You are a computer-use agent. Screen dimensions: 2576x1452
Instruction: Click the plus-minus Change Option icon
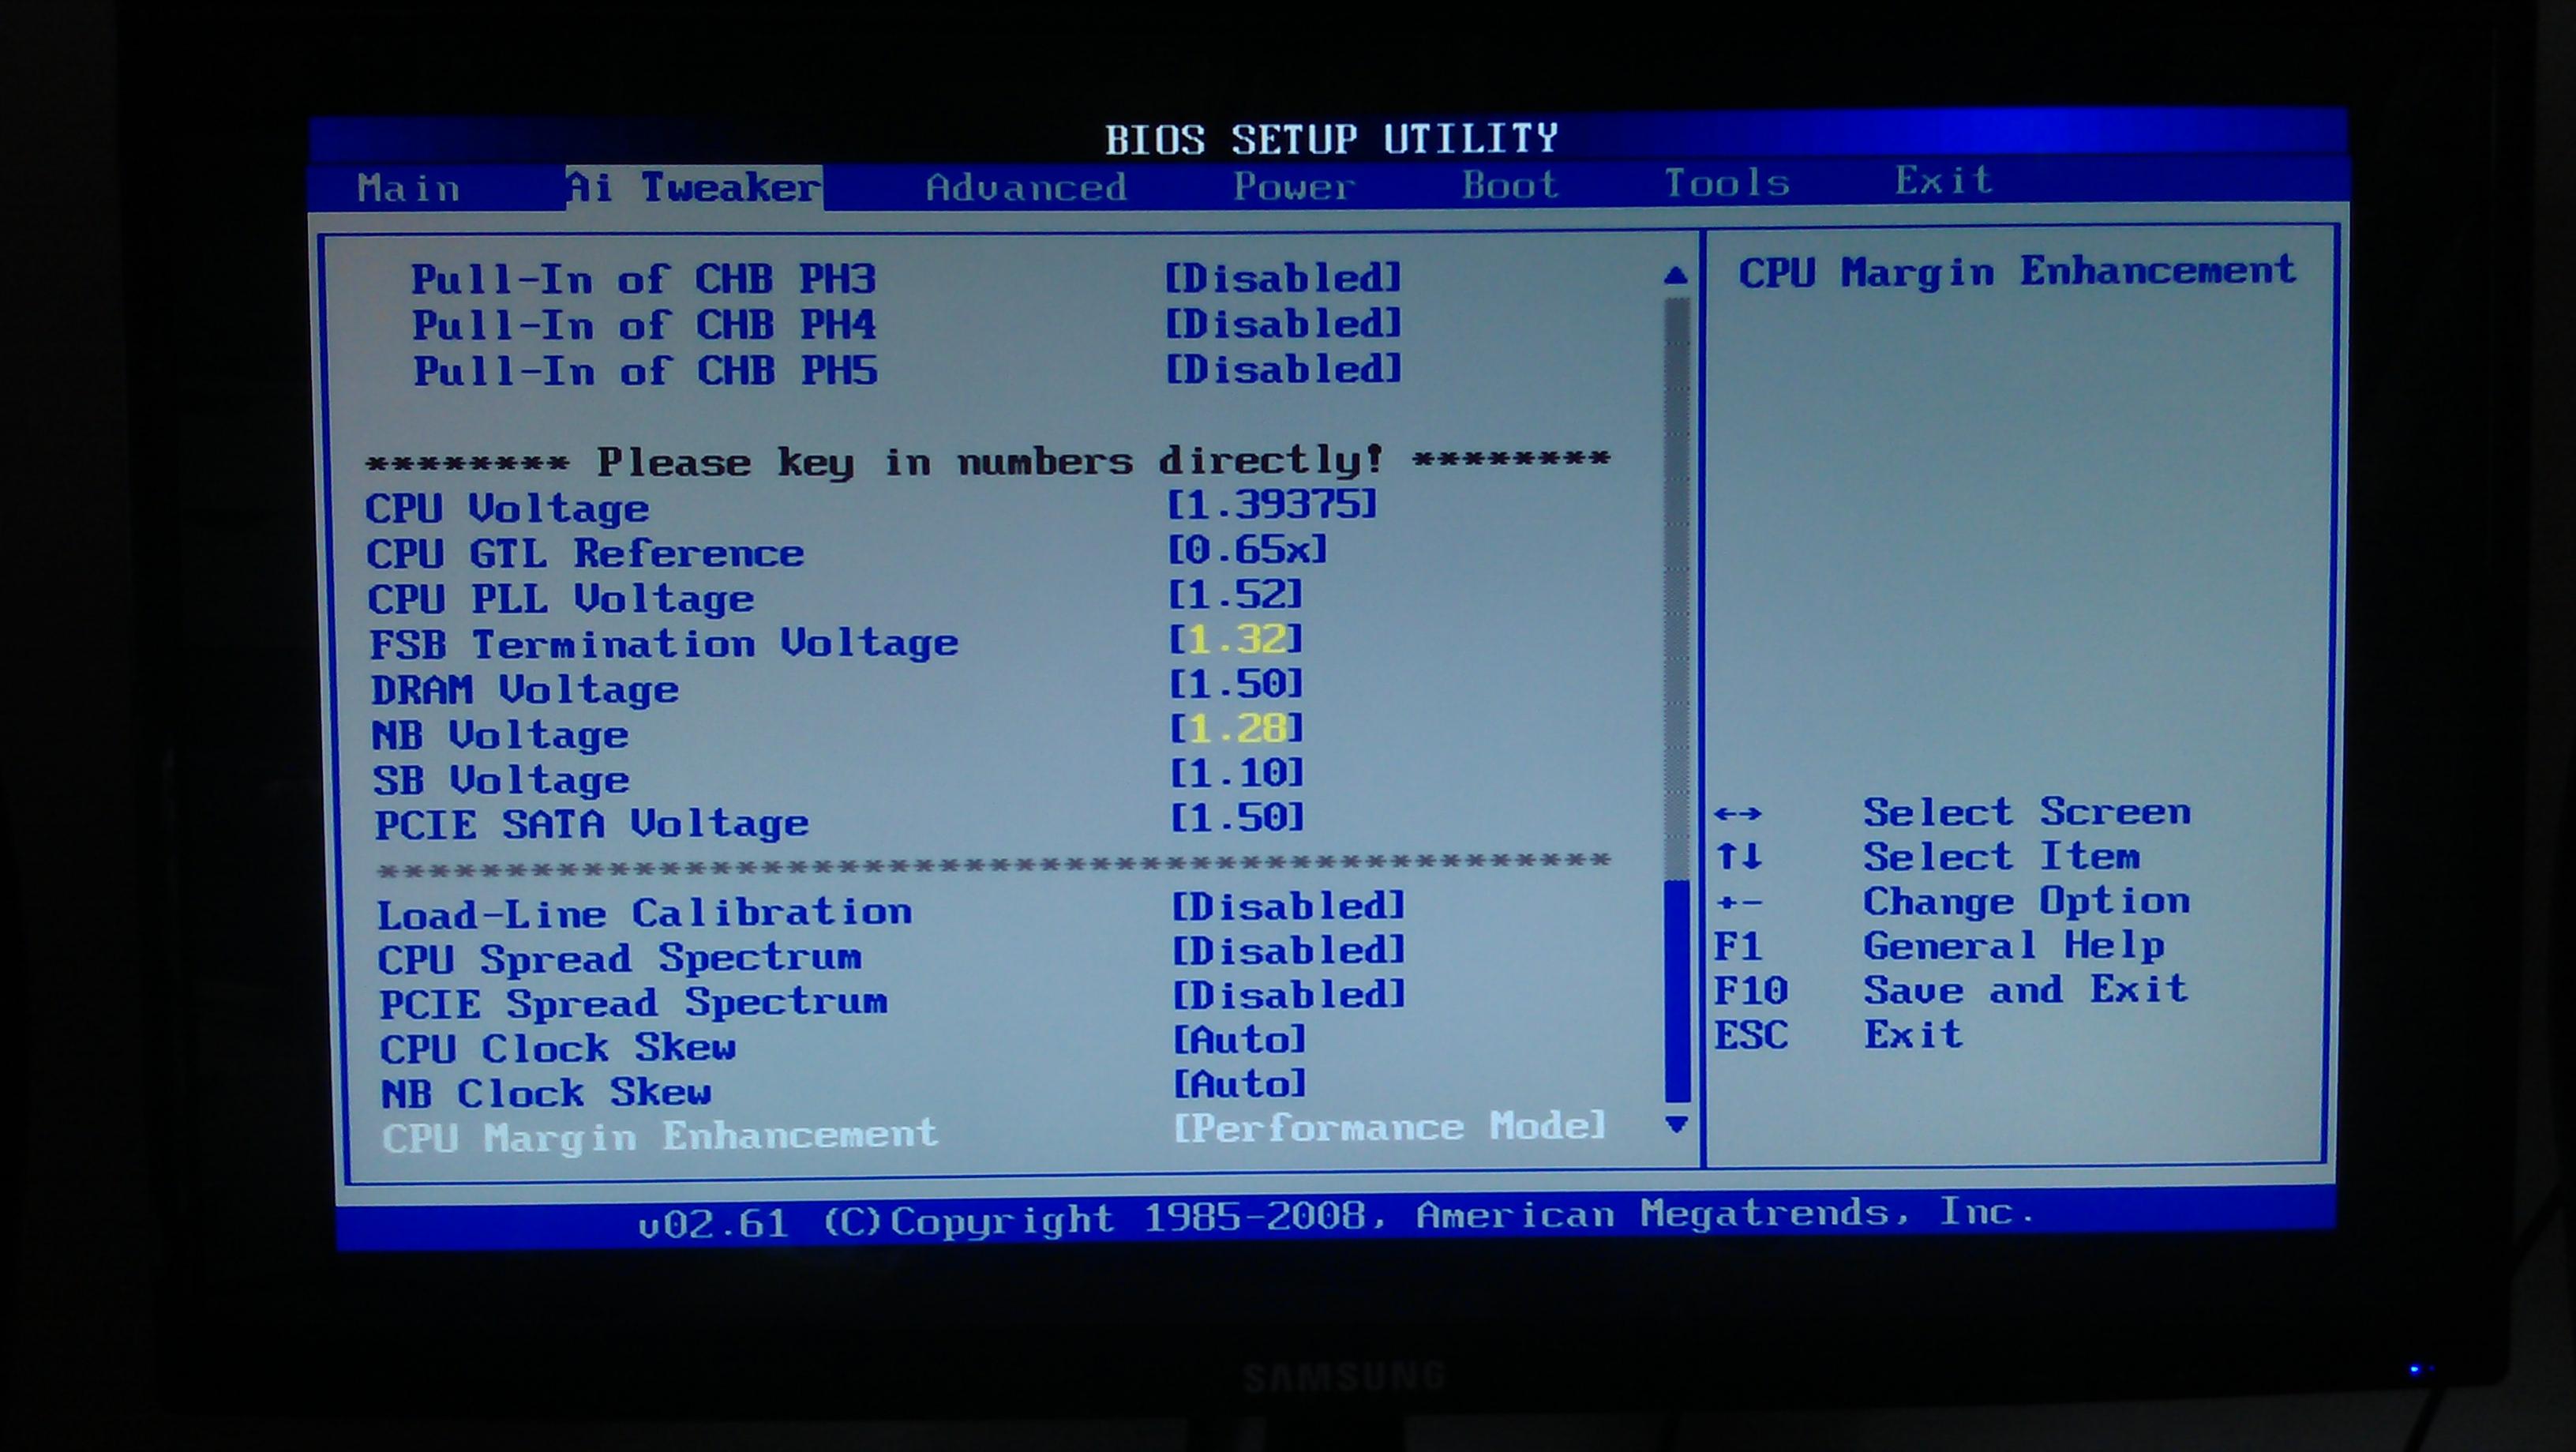[1738, 903]
